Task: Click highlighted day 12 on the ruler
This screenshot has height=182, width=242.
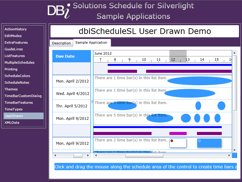Action: [x=173, y=59]
